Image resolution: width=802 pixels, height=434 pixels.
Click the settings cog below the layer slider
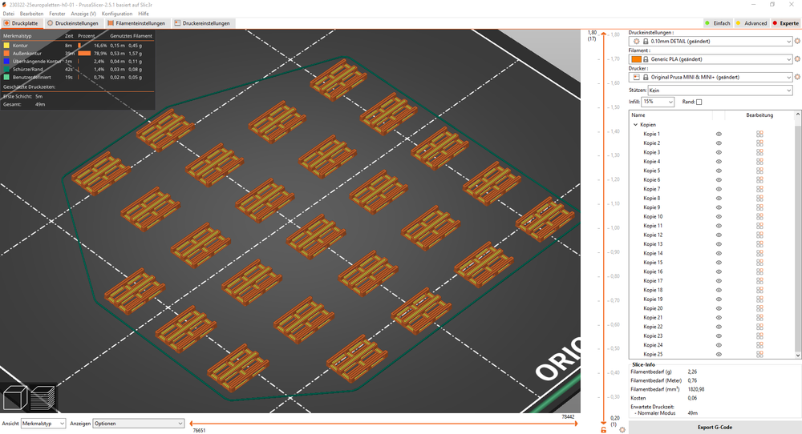pyautogui.click(x=622, y=430)
